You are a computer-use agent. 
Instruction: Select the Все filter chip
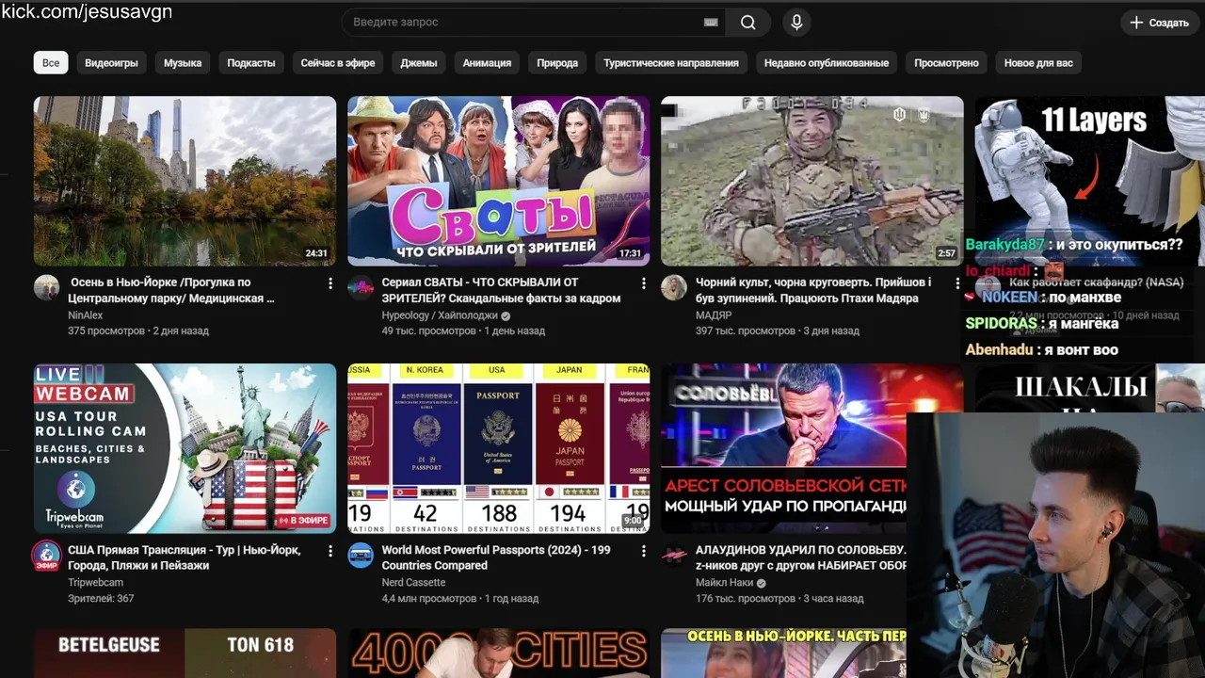[51, 63]
